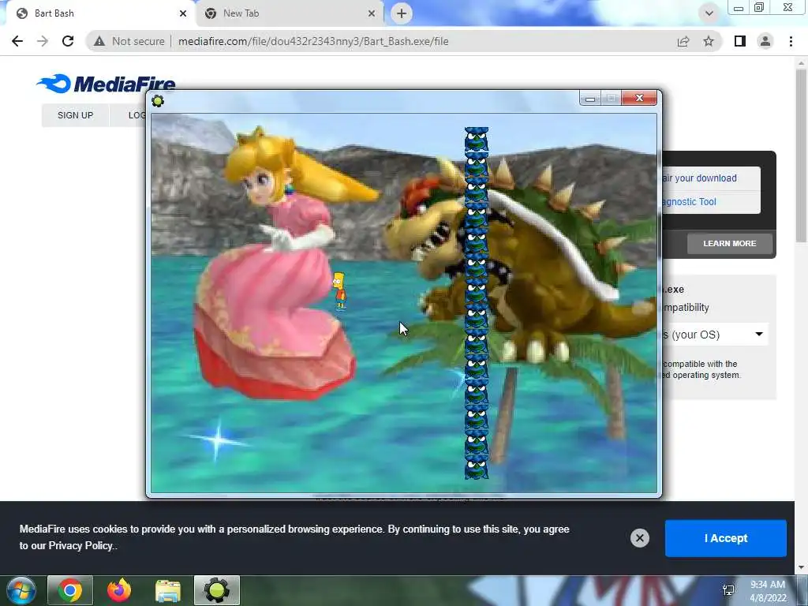Click the browser forward arrow
Screen dimensions: 808x606
tap(43, 41)
